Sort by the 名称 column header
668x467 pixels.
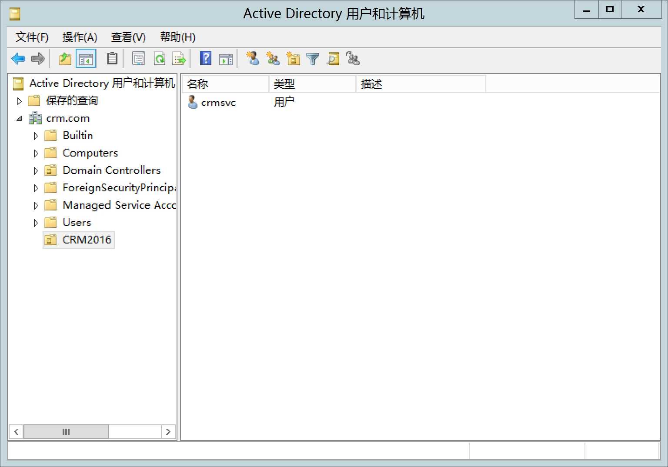[225, 84]
